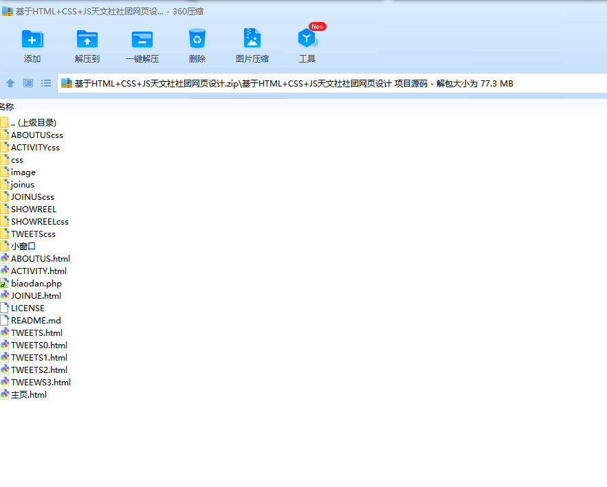
Task: Click the browser icon beside 主页.html
Action: [x=4, y=395]
